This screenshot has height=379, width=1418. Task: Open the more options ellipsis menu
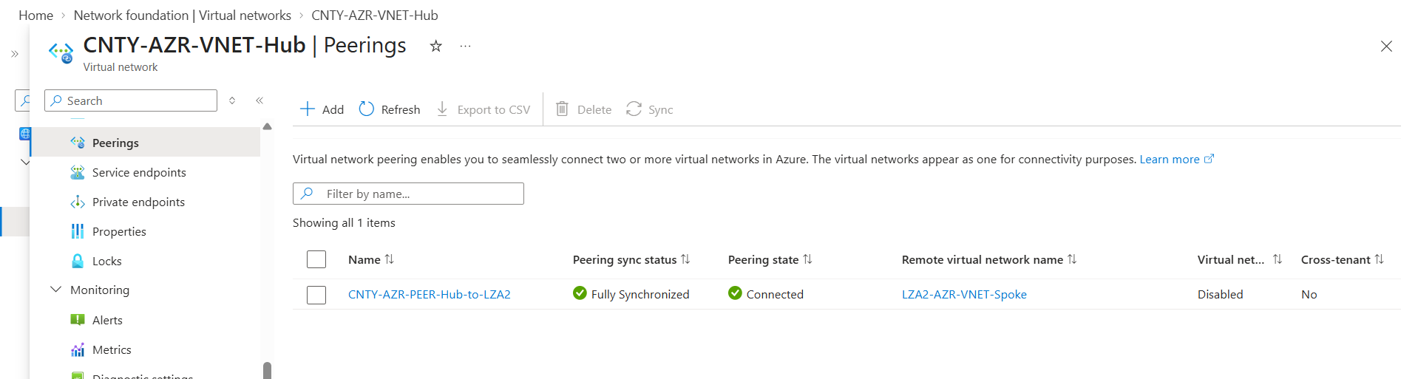tap(465, 46)
